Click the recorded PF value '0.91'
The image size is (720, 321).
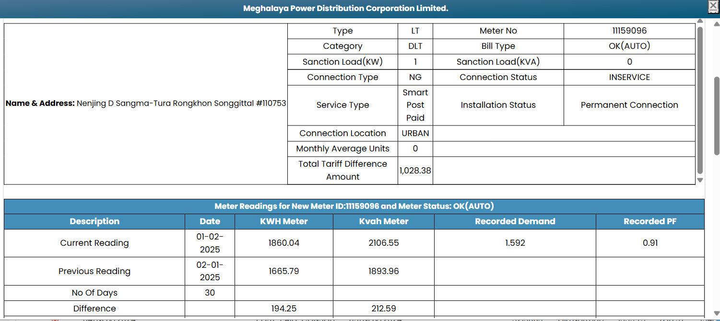pos(650,243)
